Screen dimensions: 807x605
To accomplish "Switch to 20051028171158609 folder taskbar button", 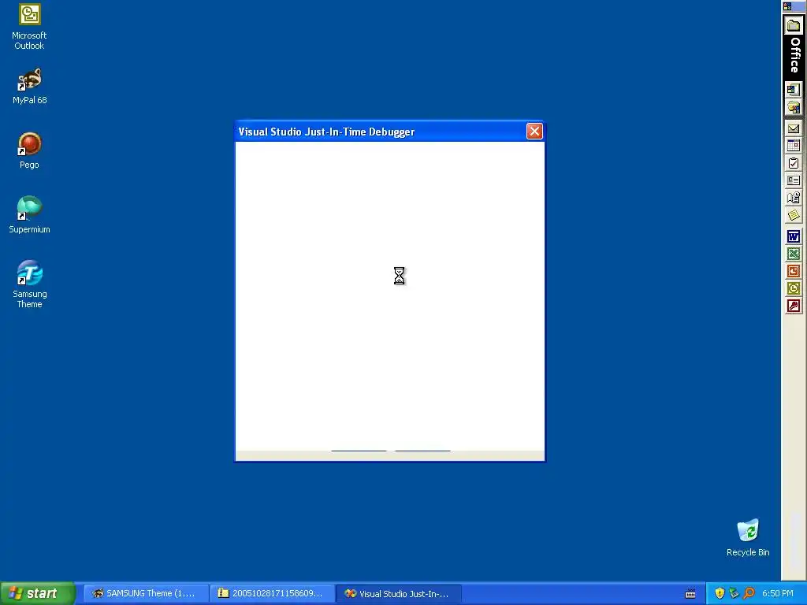I will (x=272, y=593).
